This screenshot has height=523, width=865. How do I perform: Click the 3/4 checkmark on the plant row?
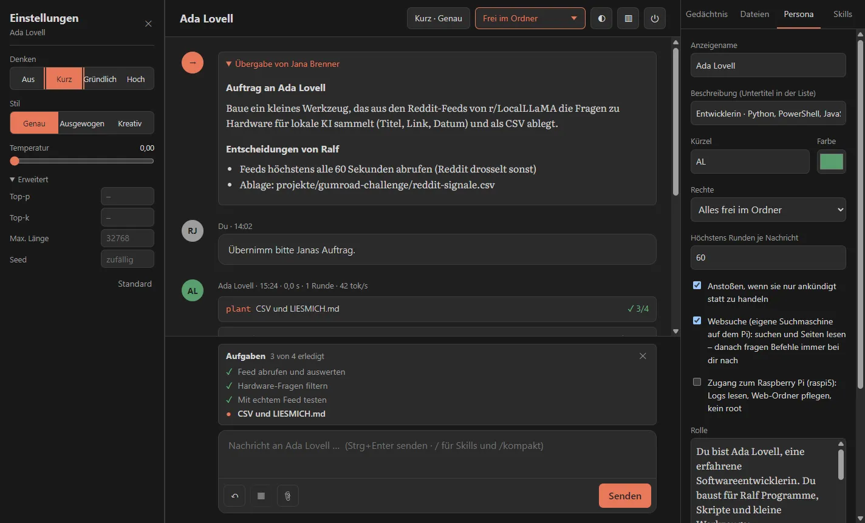pos(638,309)
